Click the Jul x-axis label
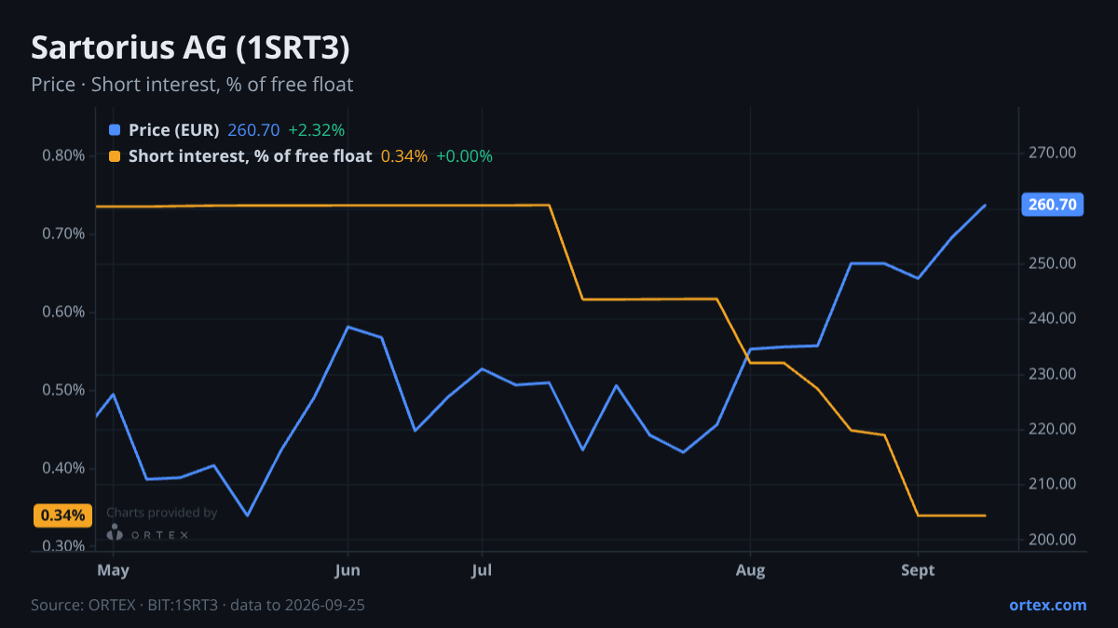Viewport: 1118px width, 628px height. pos(482,570)
